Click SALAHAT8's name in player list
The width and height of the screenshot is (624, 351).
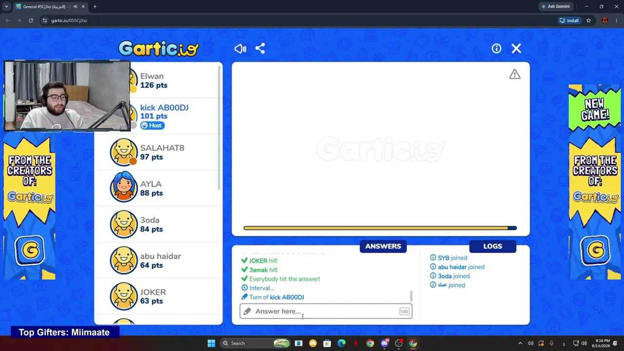tap(162, 148)
